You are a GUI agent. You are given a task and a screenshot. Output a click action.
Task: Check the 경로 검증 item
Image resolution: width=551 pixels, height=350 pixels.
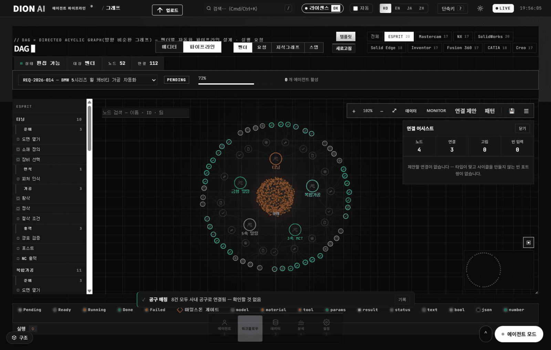[x=18, y=238]
